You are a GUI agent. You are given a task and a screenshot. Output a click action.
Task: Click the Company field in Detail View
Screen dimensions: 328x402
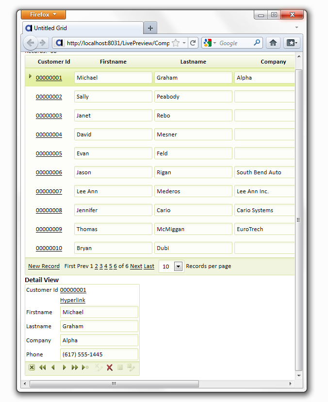tap(99, 340)
